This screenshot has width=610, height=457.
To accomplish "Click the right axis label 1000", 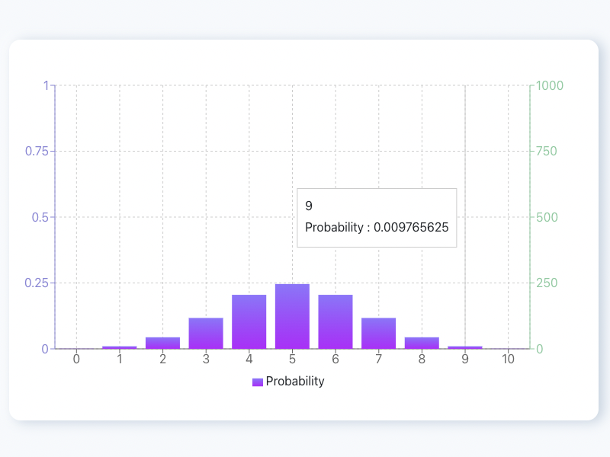I will (x=550, y=85).
